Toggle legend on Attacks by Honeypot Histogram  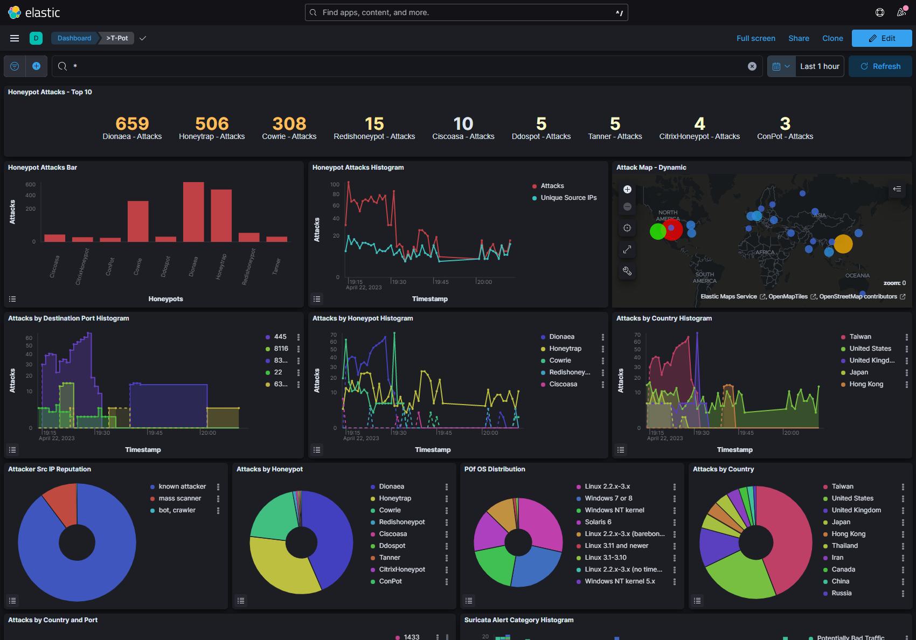pyautogui.click(x=317, y=449)
